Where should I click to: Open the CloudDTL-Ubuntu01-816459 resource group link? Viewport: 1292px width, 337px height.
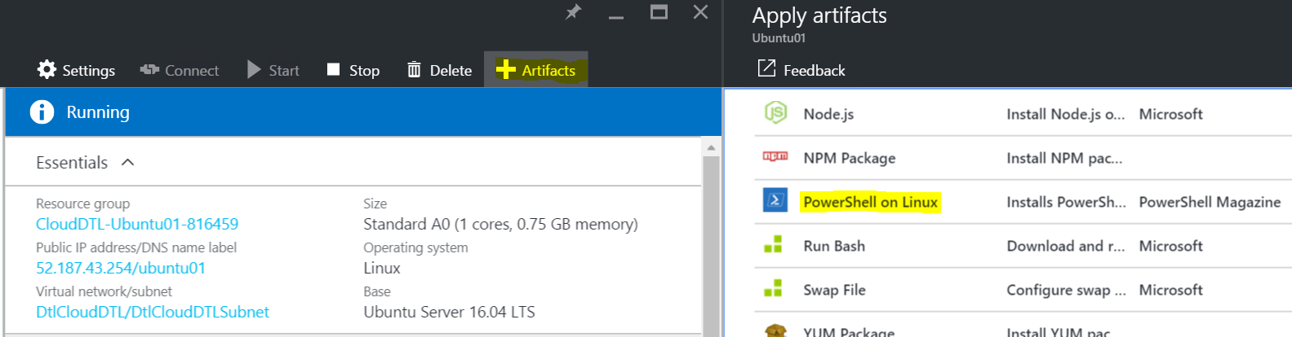pos(137,224)
